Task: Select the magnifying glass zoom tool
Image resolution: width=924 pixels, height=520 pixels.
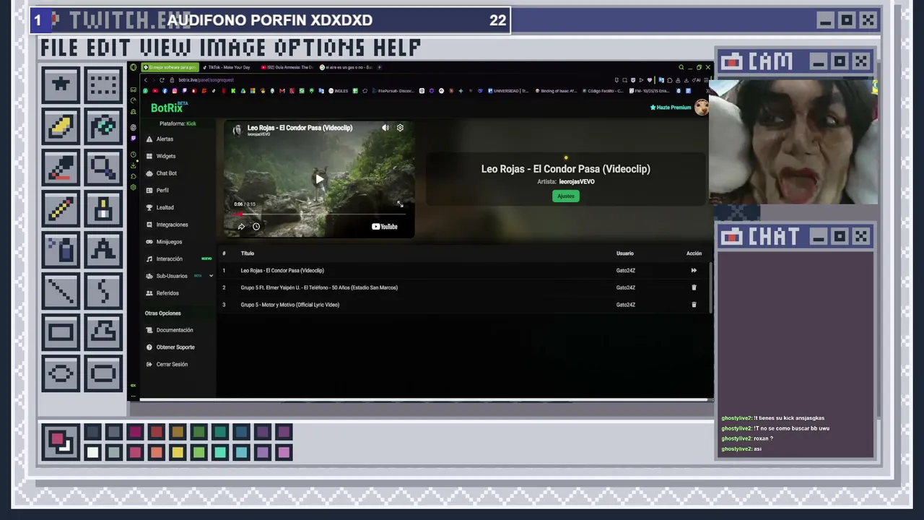Action: pyautogui.click(x=103, y=168)
